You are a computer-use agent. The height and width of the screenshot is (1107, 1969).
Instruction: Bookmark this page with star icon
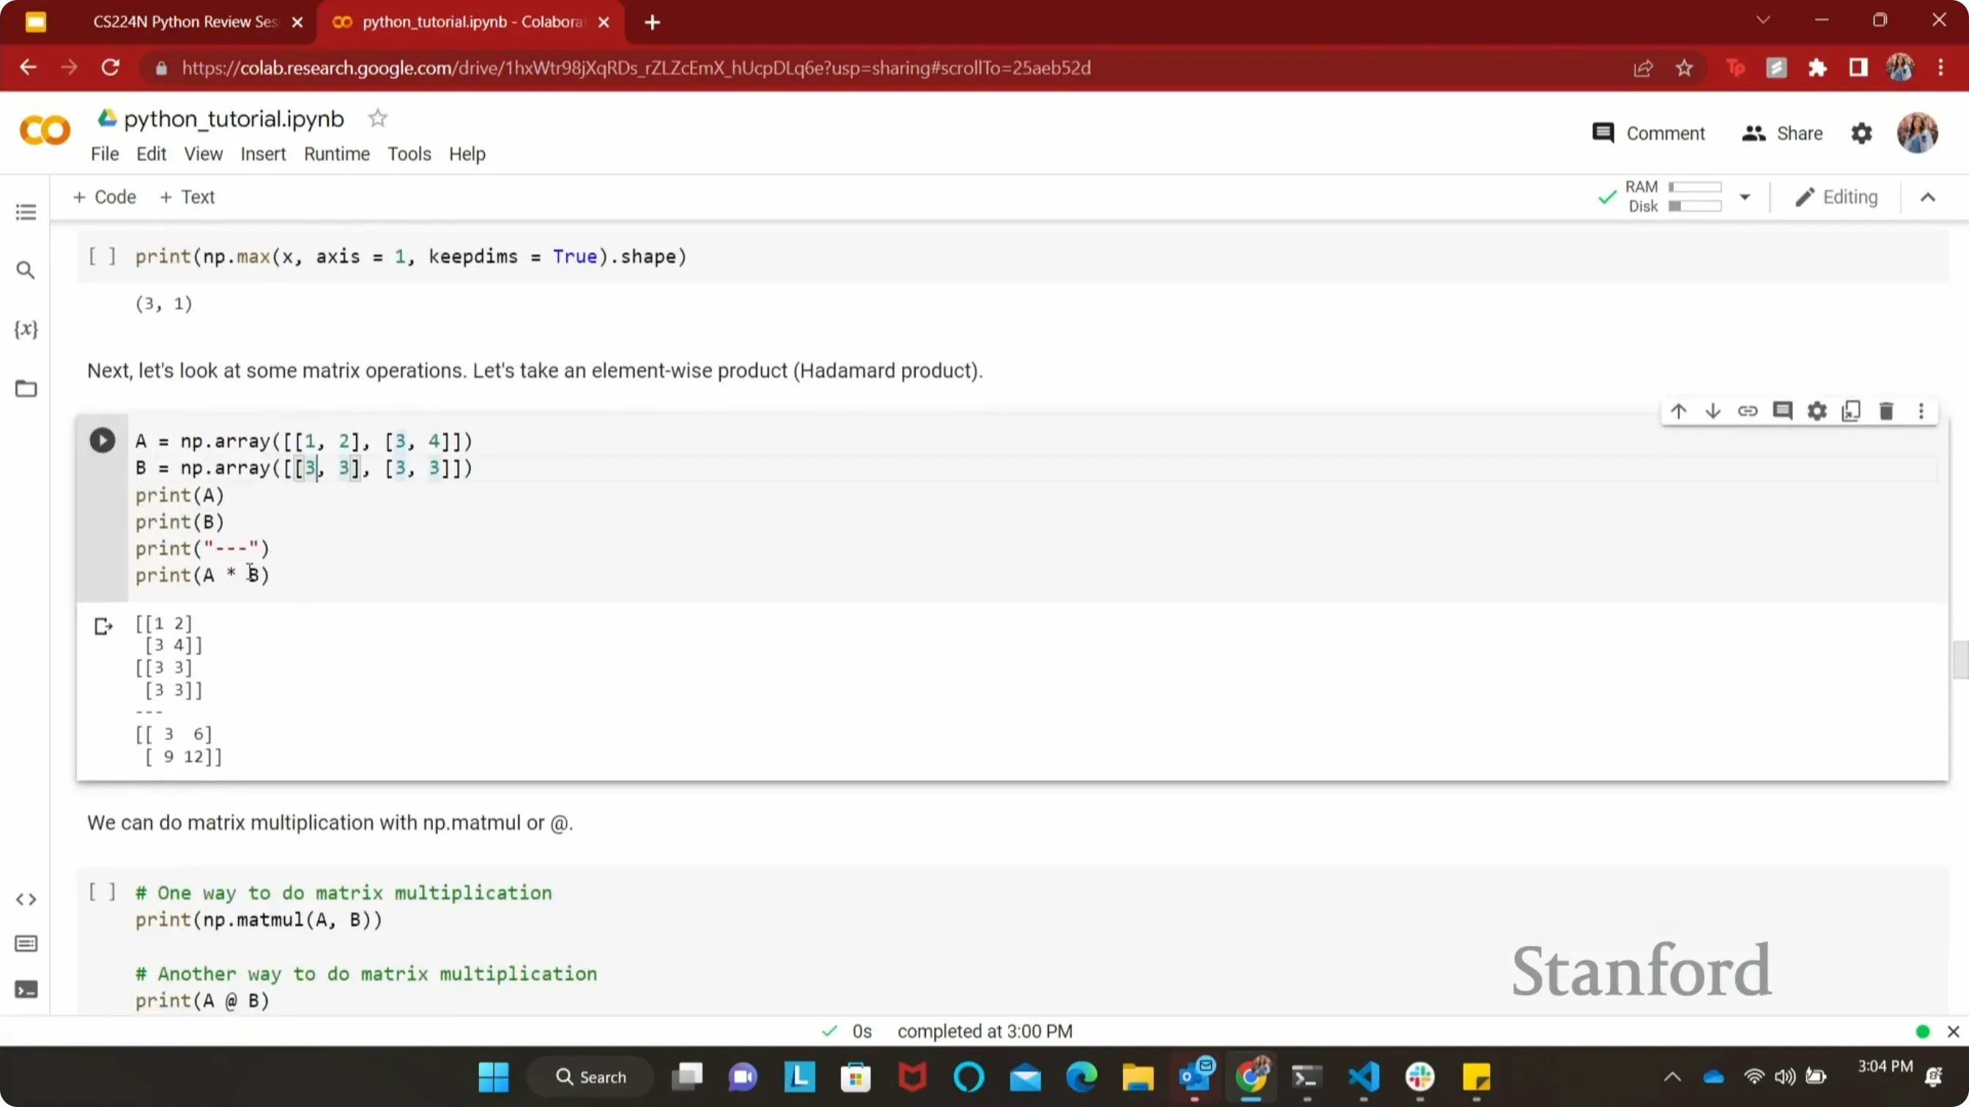[1685, 68]
